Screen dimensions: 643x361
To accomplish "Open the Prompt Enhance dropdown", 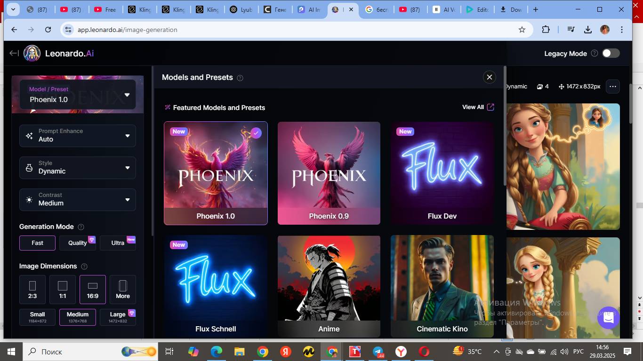I will [x=78, y=136].
